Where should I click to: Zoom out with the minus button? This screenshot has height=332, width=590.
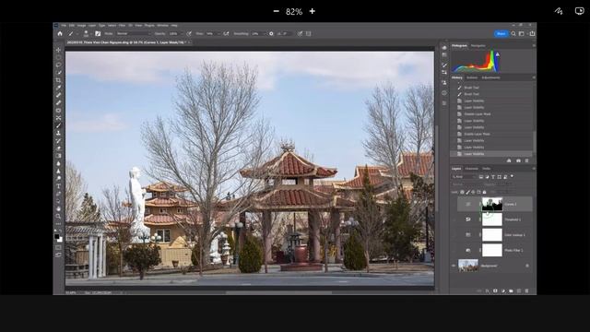pyautogui.click(x=277, y=11)
